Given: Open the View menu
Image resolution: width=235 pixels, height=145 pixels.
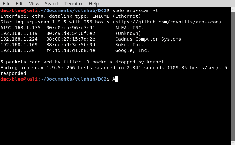Looking at the screenshot, I should 34,4.
